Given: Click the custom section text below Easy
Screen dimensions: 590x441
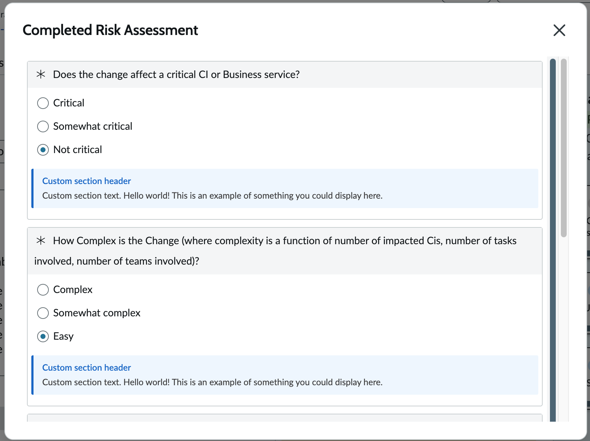Looking at the screenshot, I should pyautogui.click(x=212, y=382).
